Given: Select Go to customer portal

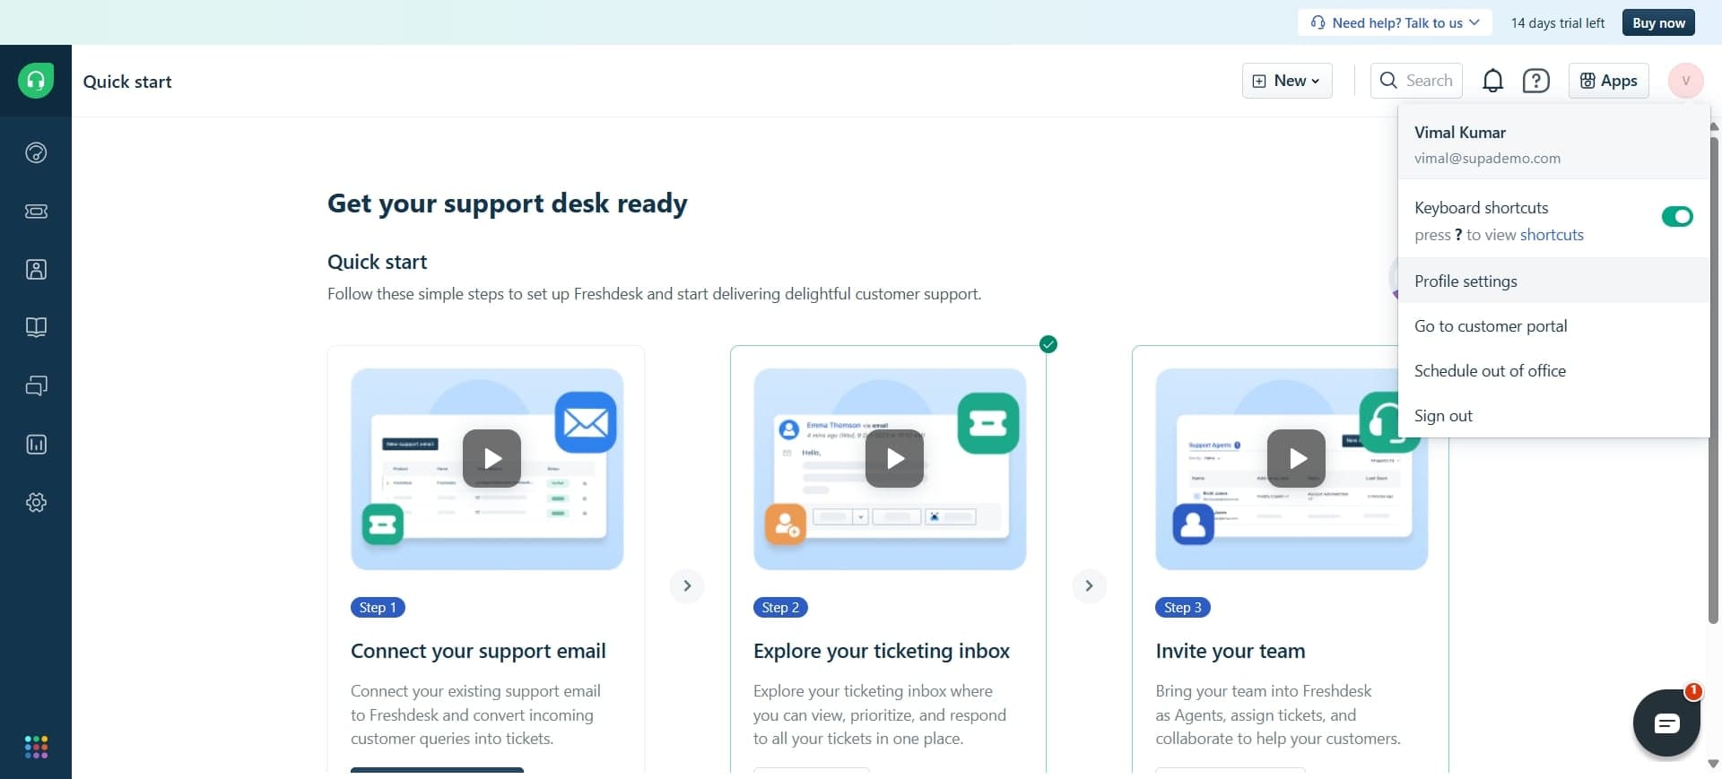Looking at the screenshot, I should pos(1553,325).
